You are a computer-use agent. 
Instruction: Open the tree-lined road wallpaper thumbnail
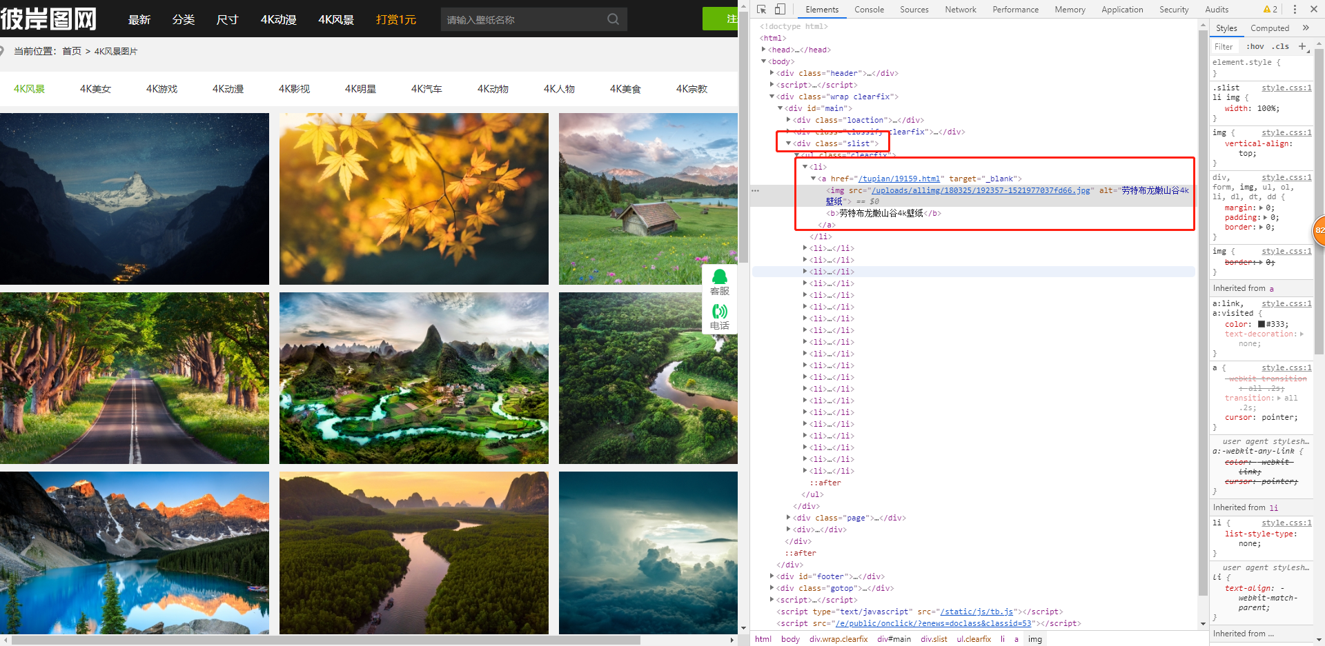coord(135,378)
